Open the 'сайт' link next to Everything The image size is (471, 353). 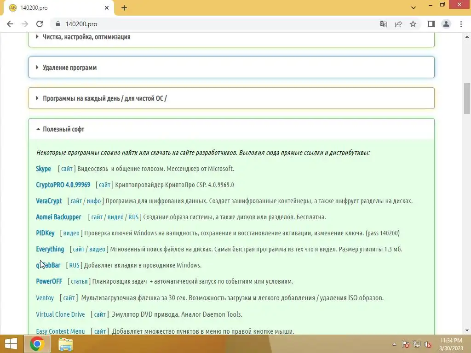point(79,249)
